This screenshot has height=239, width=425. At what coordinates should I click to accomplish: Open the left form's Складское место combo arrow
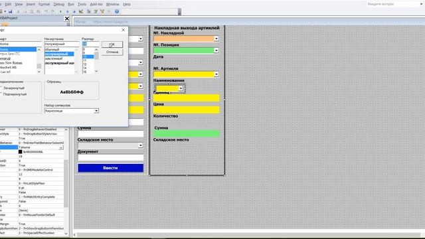tap(140, 145)
